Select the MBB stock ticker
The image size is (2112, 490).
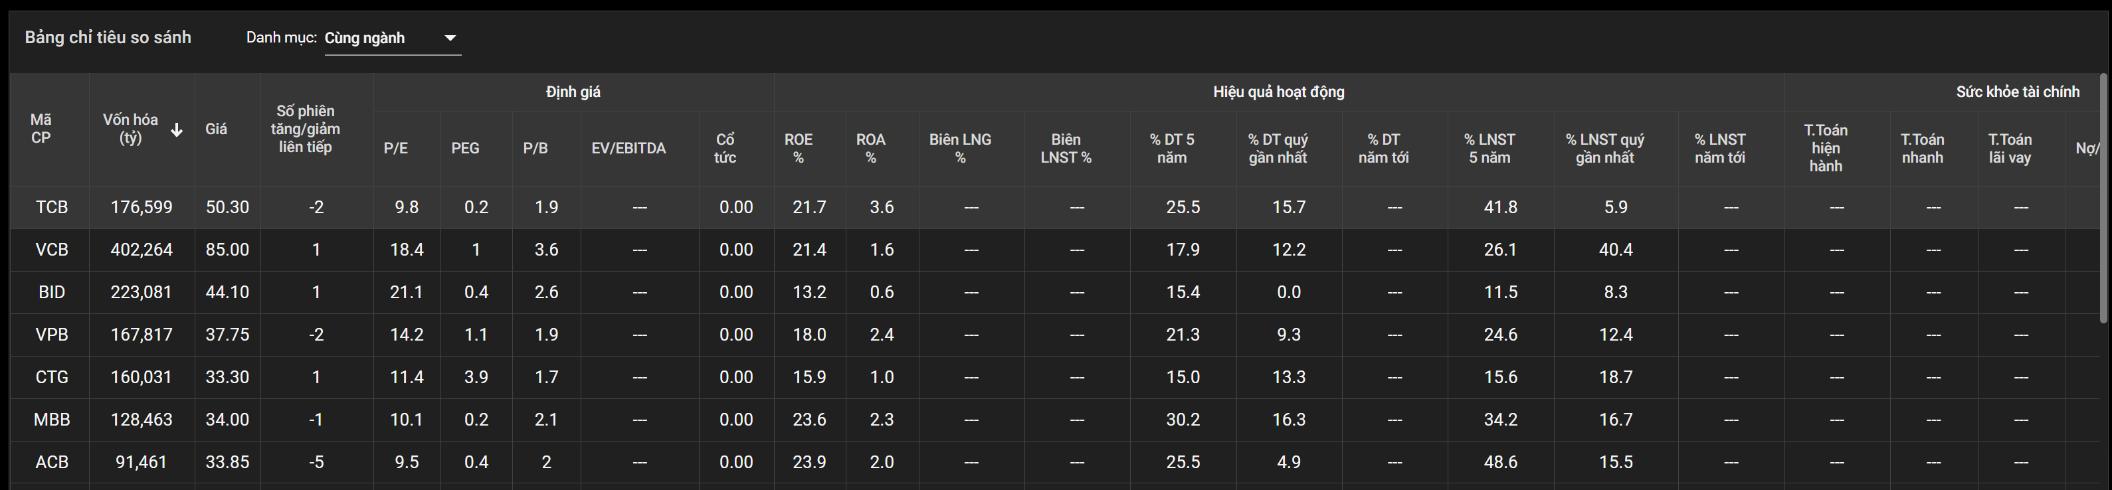[52, 420]
